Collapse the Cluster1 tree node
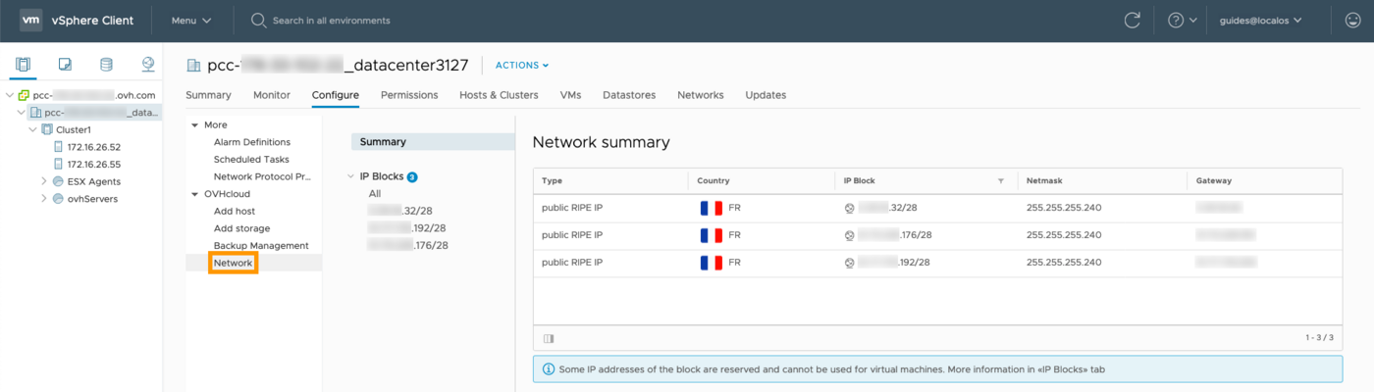 [x=32, y=129]
